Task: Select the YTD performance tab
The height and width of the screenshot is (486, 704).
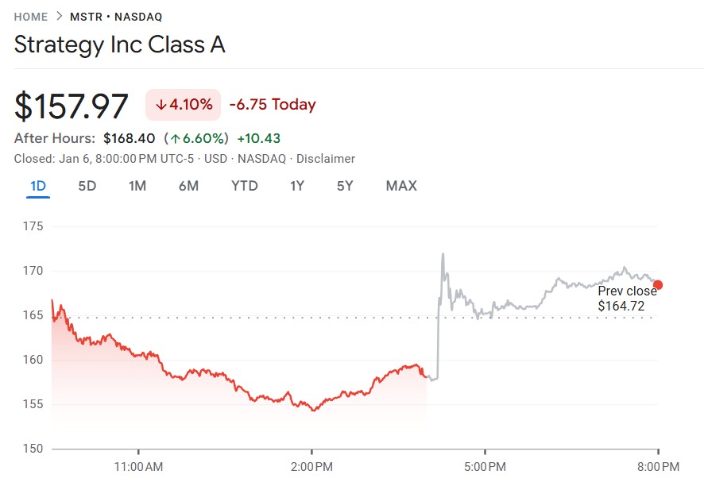Action: (246, 185)
